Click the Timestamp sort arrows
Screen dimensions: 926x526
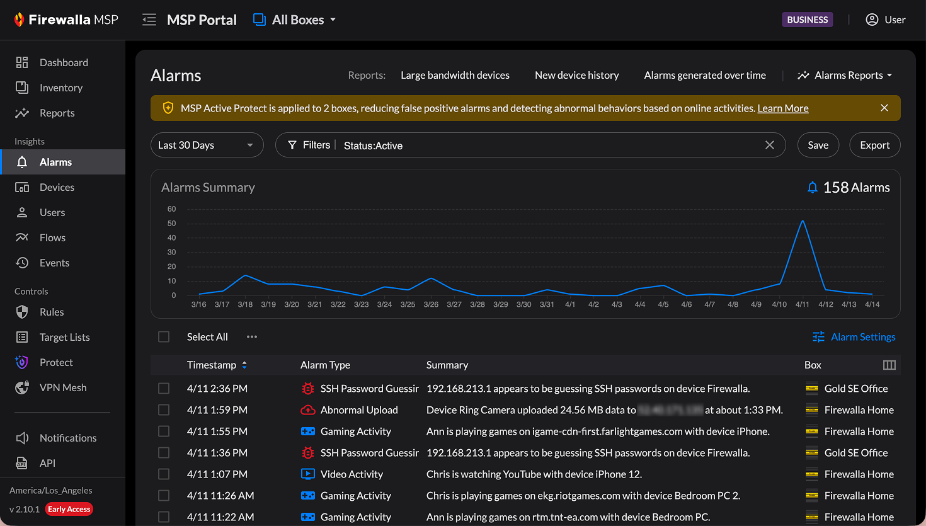[244, 365]
